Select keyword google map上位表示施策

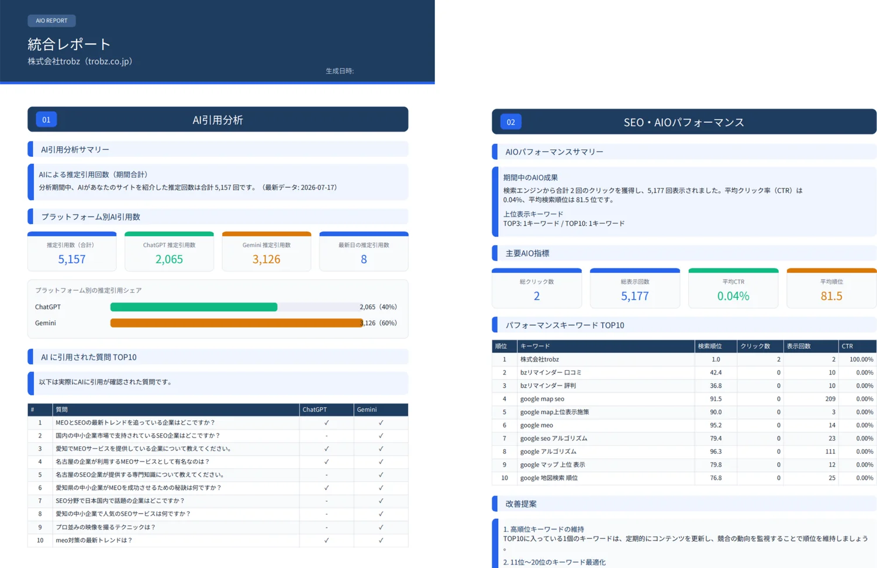pos(555,412)
